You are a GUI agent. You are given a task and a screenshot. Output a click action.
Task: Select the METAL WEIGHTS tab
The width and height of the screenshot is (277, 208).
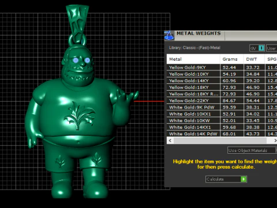pyautogui.click(x=199, y=34)
